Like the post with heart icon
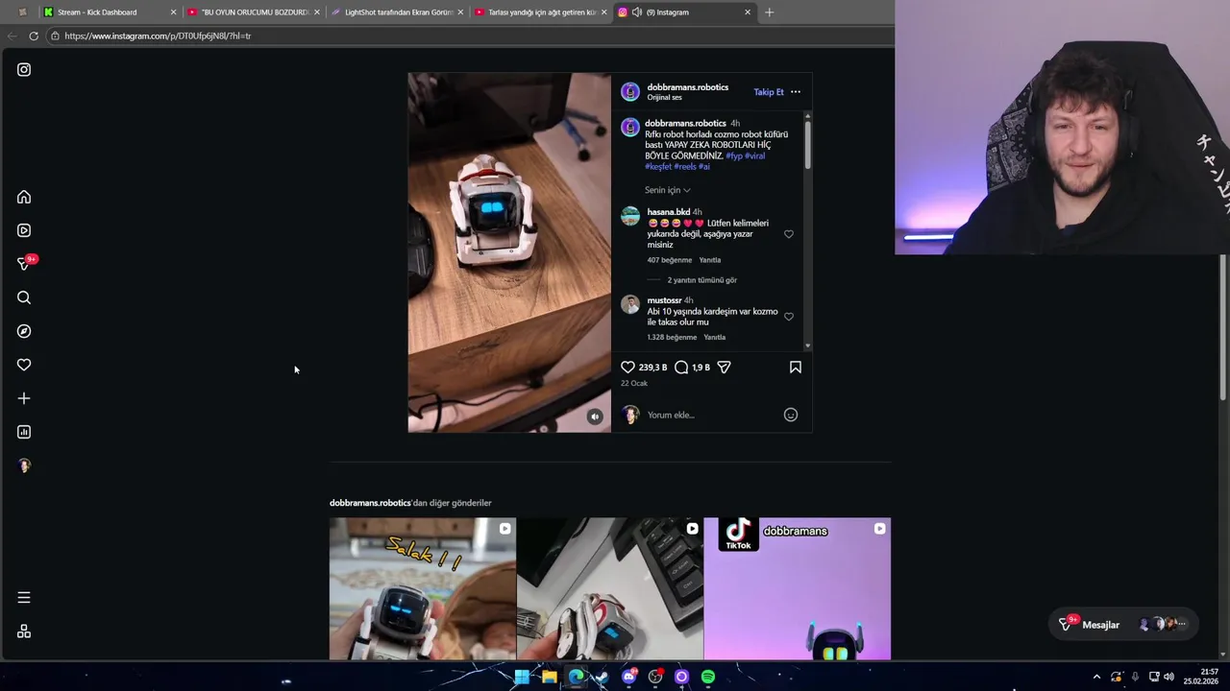 [627, 367]
